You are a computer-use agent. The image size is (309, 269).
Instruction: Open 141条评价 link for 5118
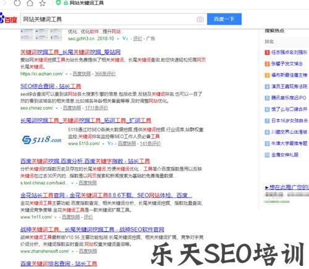click(x=150, y=143)
